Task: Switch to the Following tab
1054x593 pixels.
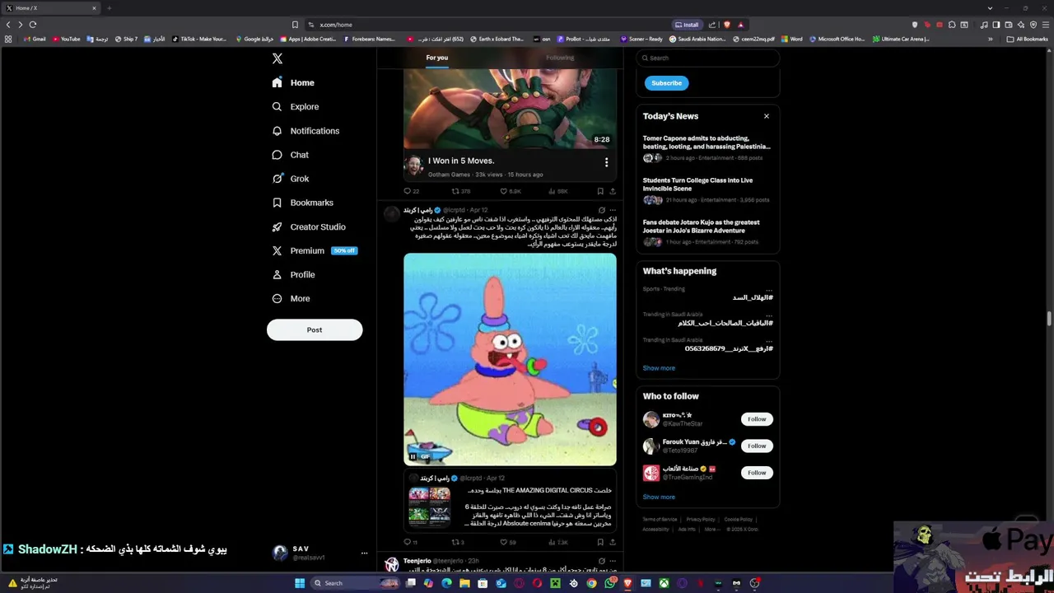Action: (x=560, y=58)
